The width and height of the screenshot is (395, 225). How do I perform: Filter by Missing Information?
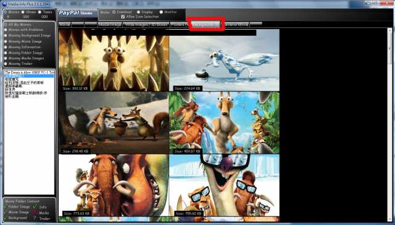pos(6,47)
